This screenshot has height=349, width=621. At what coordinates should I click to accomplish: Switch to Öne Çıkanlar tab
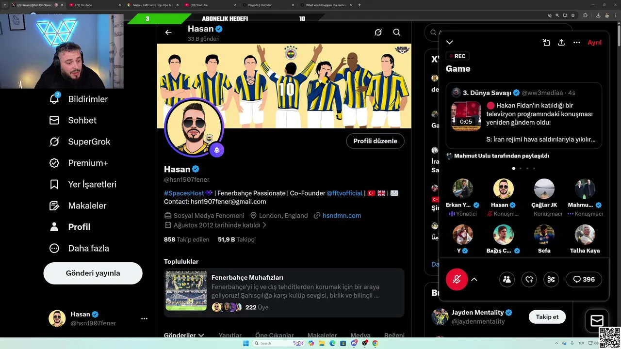[275, 335]
